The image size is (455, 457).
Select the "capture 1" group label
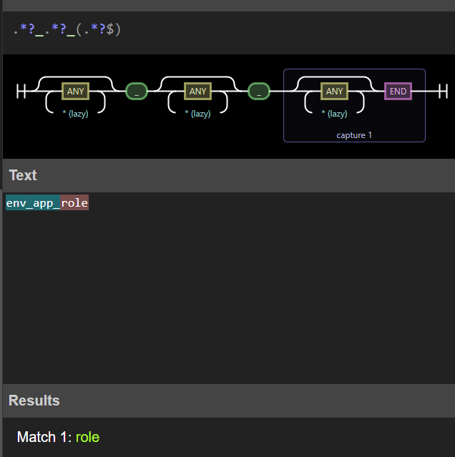click(x=354, y=134)
